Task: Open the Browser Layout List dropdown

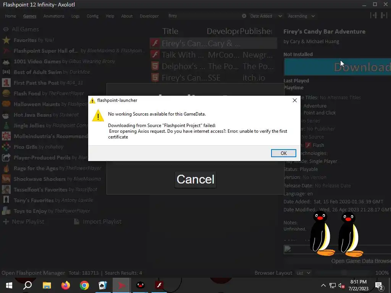Action: [x=304, y=273]
